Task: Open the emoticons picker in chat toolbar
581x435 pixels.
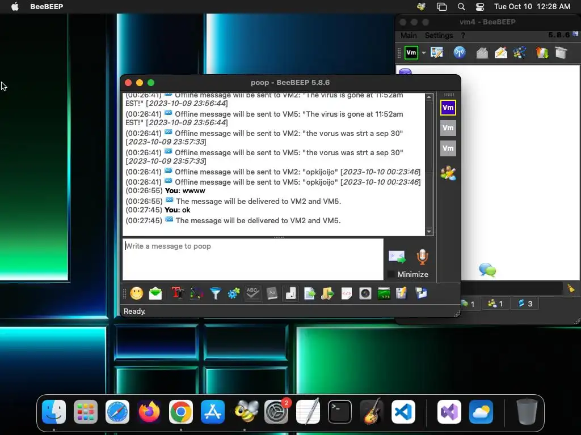Action: (x=136, y=294)
